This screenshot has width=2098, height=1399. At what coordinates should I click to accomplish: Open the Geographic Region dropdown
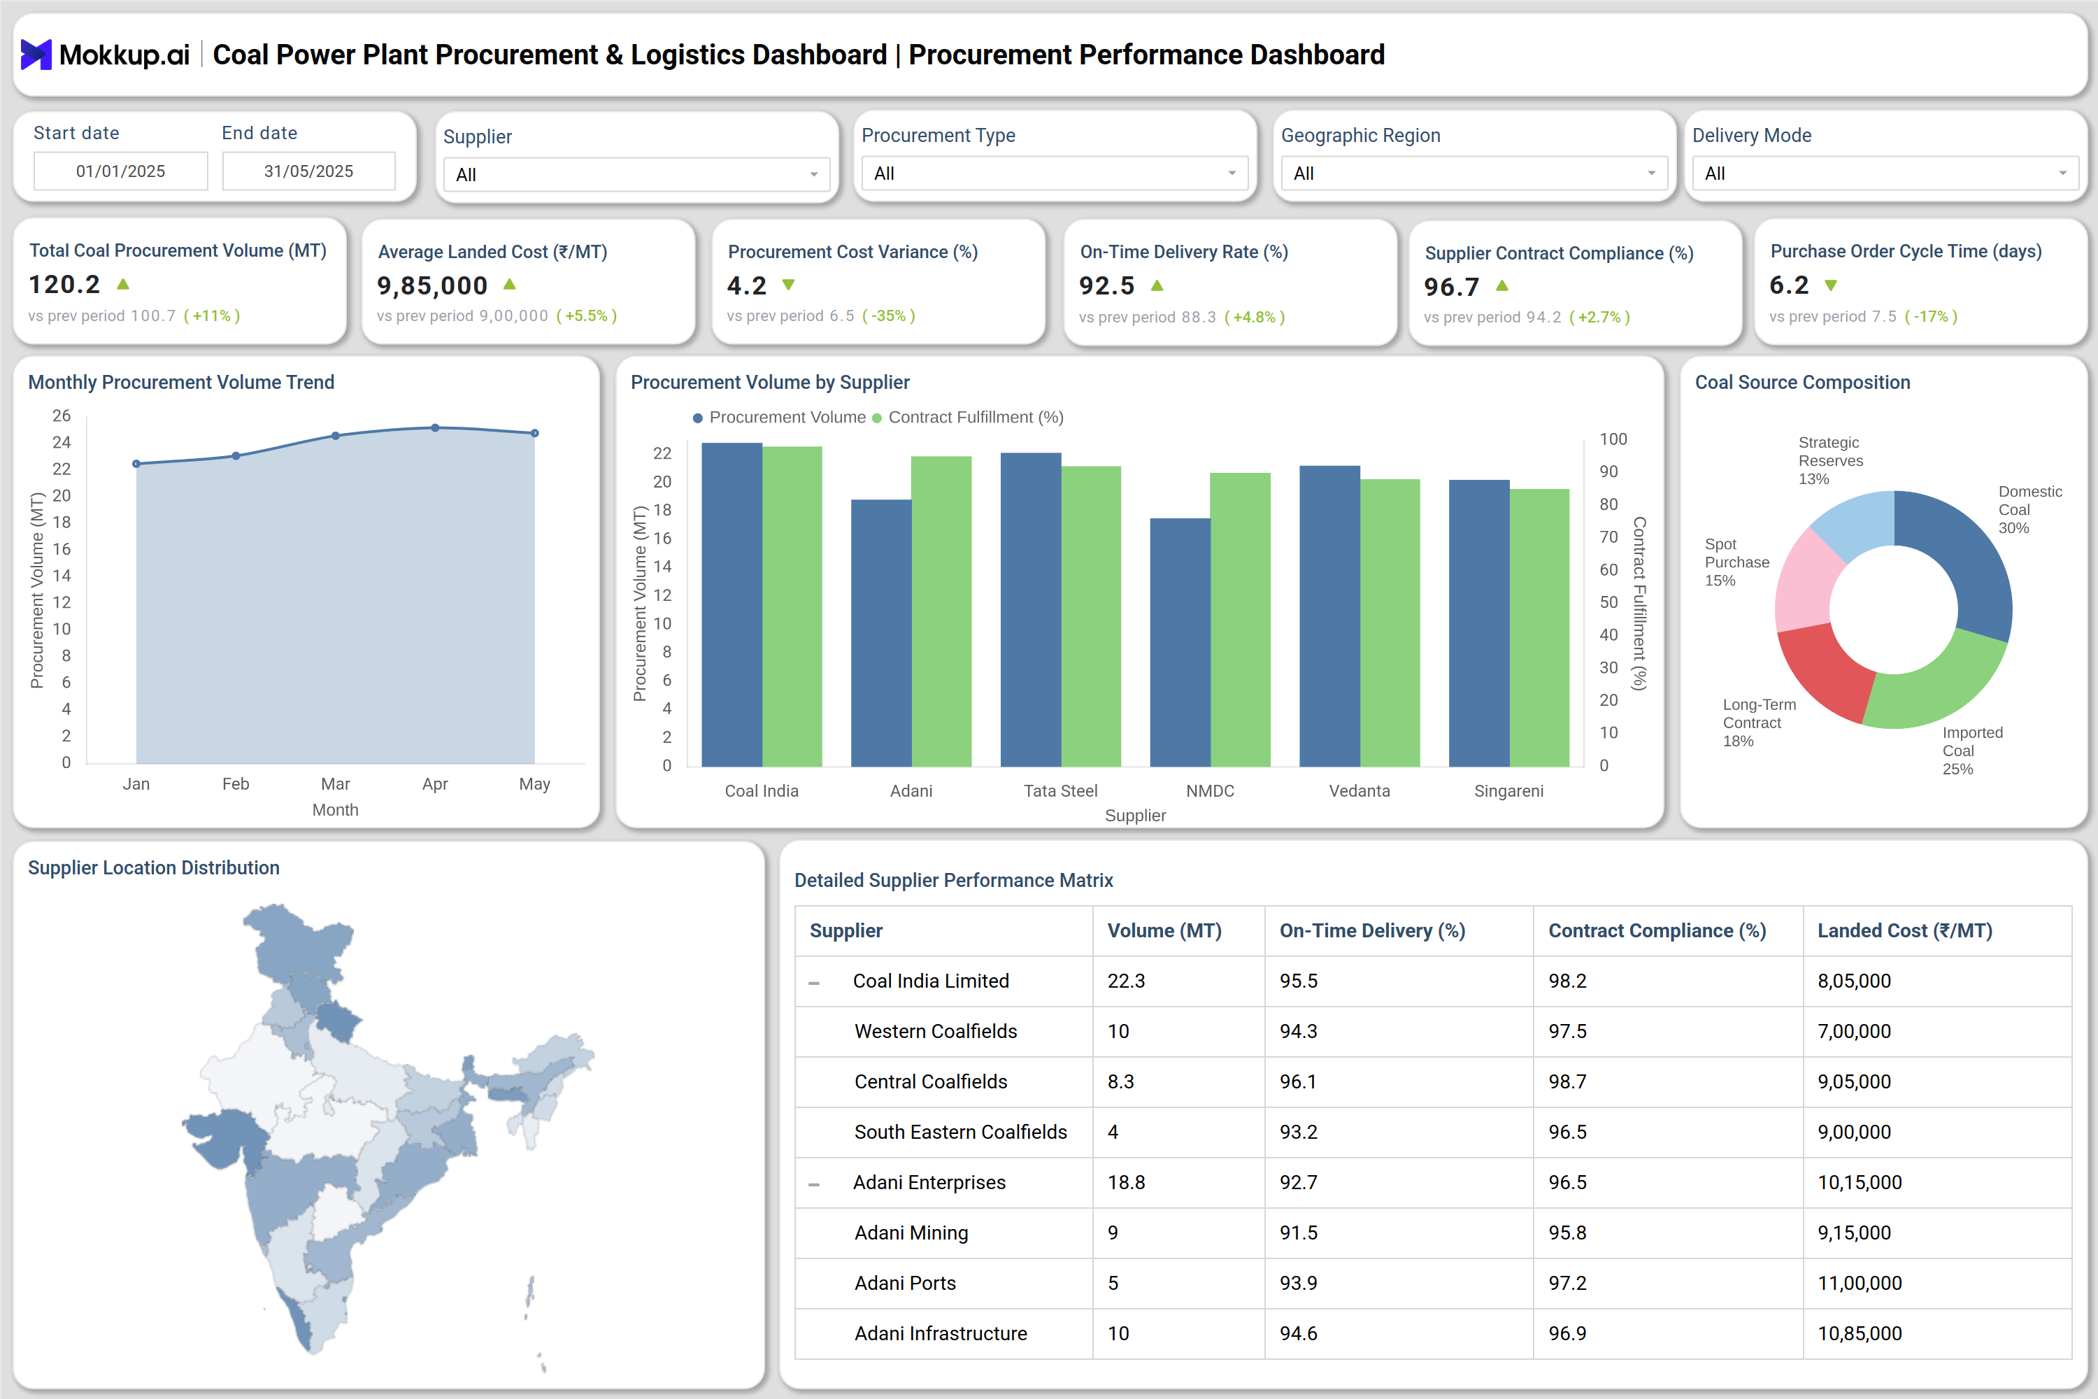coord(1474,173)
